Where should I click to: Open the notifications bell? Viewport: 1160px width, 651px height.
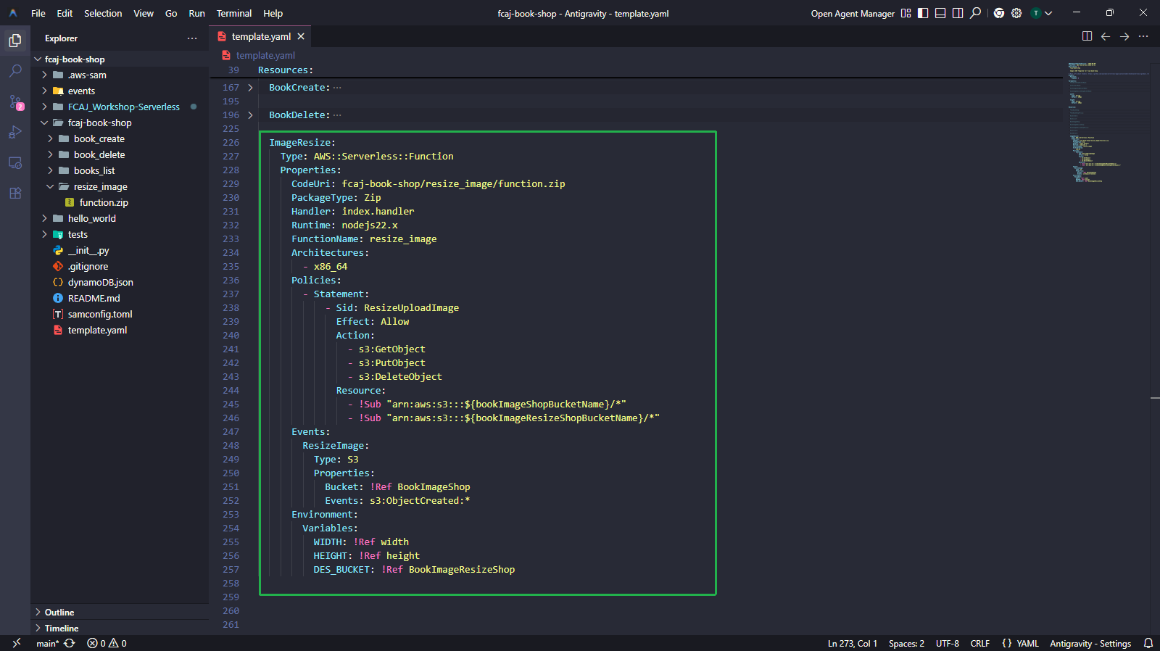pos(1148,643)
